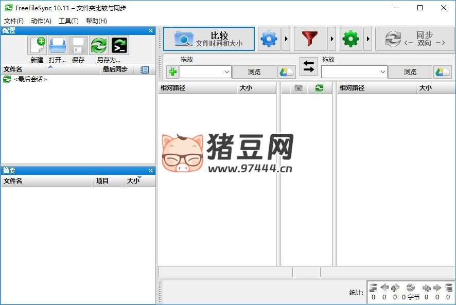Open right folder path dropdown
This screenshot has width=456, height=305.
point(383,72)
